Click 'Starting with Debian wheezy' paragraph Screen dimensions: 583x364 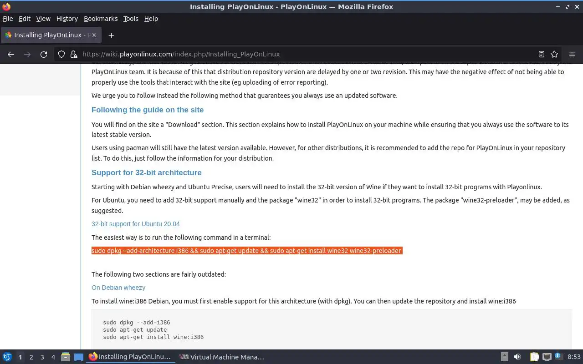pos(317,187)
